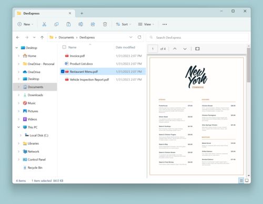Select Documents in the navigation pane
The width and height of the screenshot is (263, 204).
pos(35,87)
